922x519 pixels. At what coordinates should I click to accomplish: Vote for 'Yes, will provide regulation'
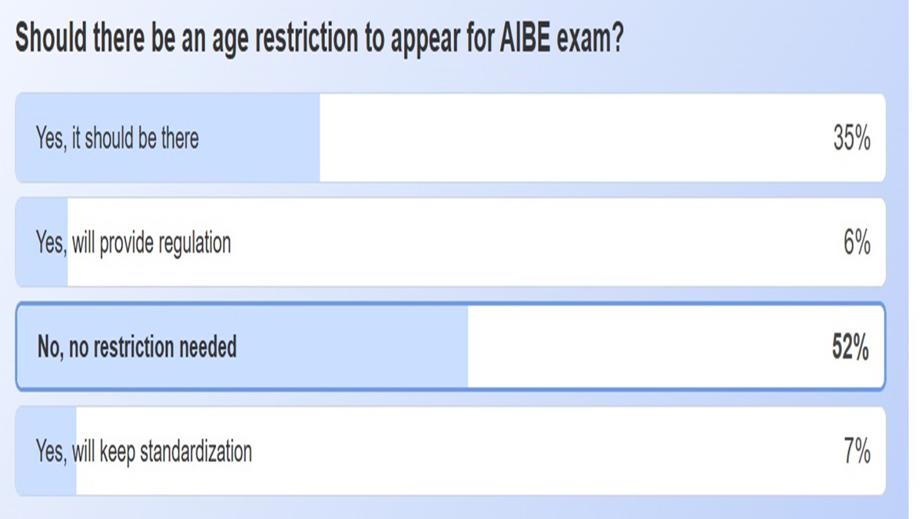coord(448,241)
